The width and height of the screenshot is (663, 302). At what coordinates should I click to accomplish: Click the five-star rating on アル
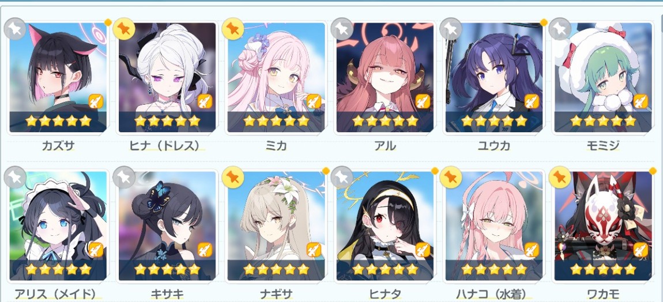[x=385, y=121]
